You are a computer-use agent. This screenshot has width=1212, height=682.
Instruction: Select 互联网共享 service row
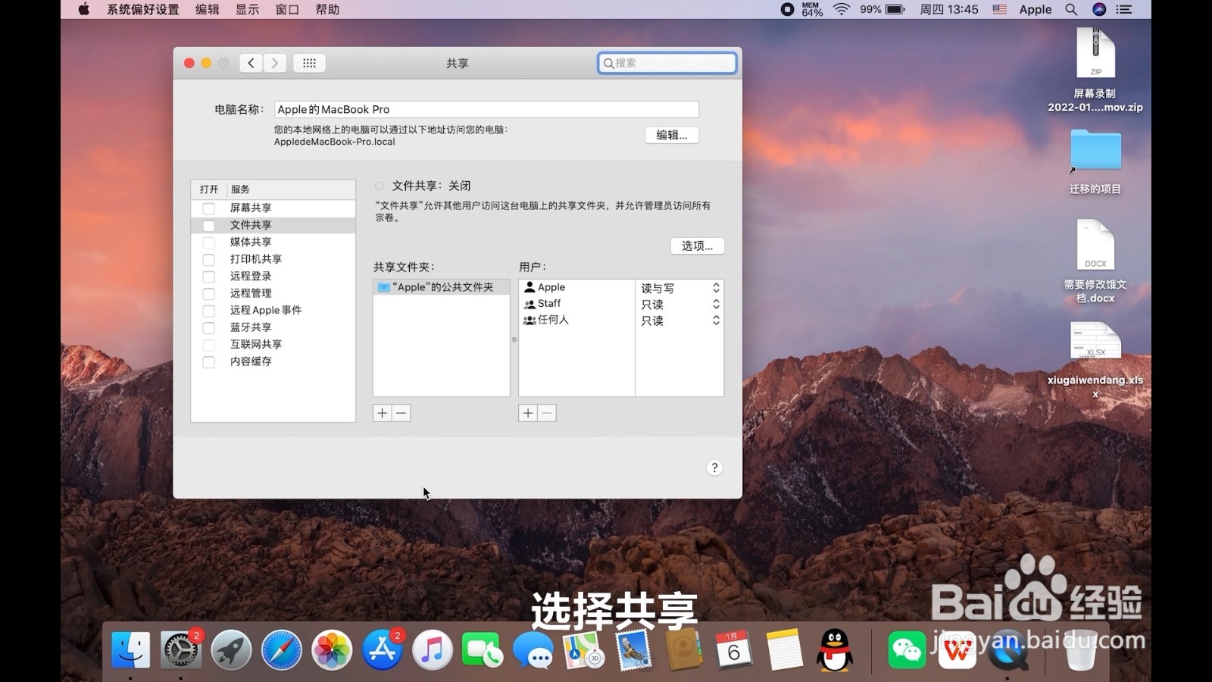pyautogui.click(x=273, y=344)
